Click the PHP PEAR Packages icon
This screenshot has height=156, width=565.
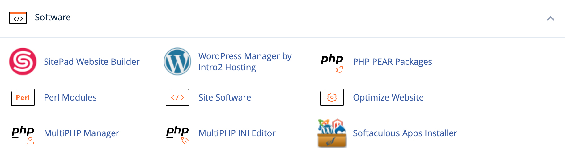332,62
